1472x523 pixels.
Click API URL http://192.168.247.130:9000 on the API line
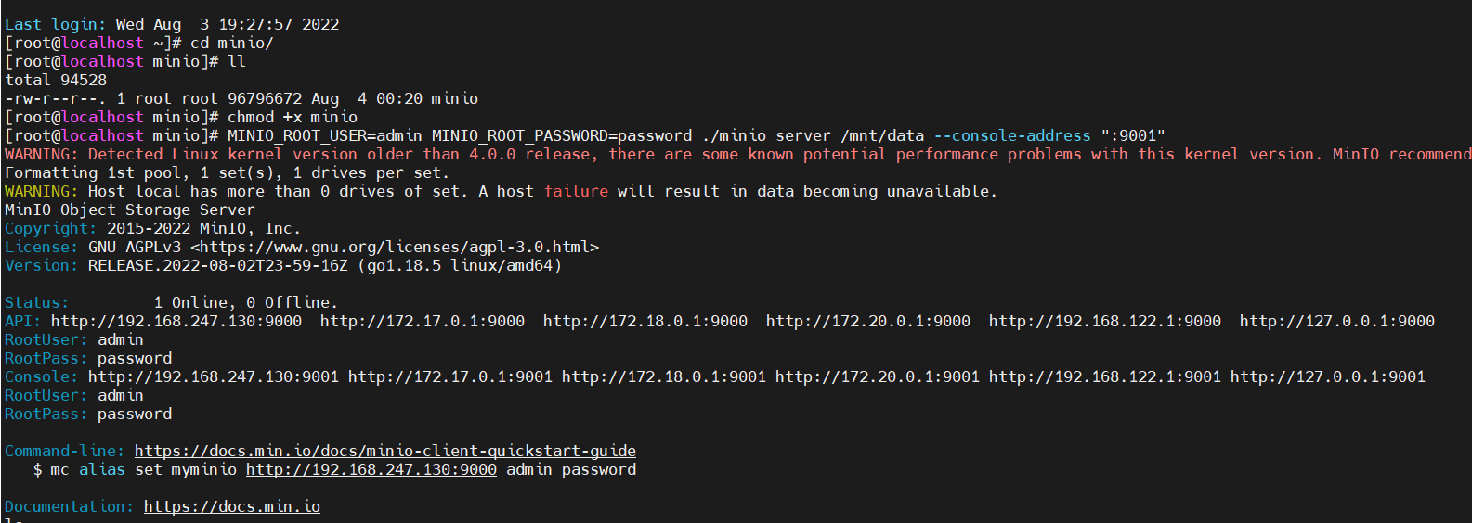point(176,322)
